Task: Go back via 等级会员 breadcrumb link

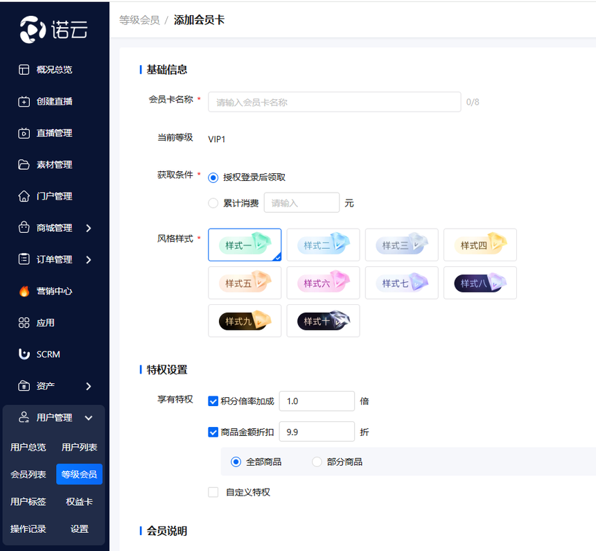Action: point(139,20)
